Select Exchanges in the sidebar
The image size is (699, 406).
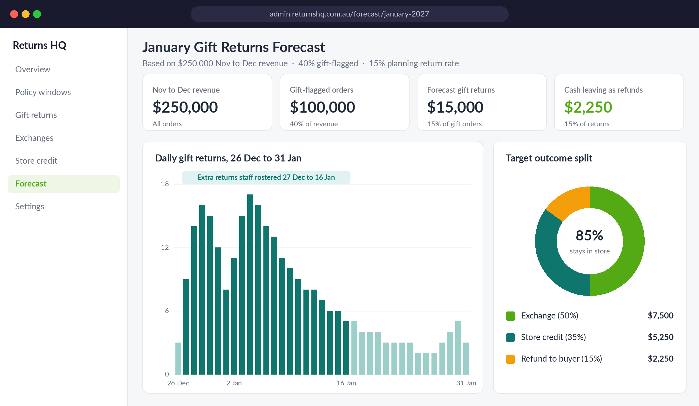[x=34, y=138]
